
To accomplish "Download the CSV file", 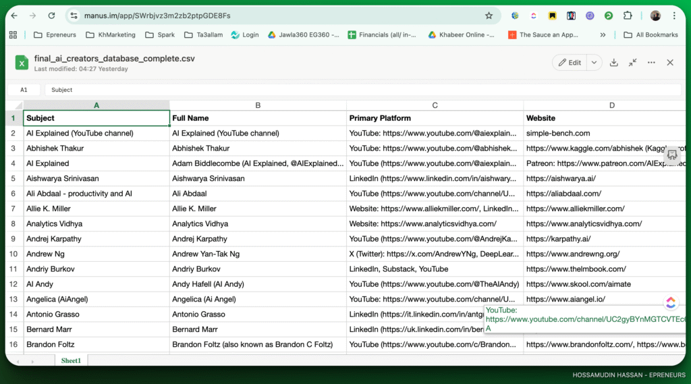I will (x=614, y=63).
